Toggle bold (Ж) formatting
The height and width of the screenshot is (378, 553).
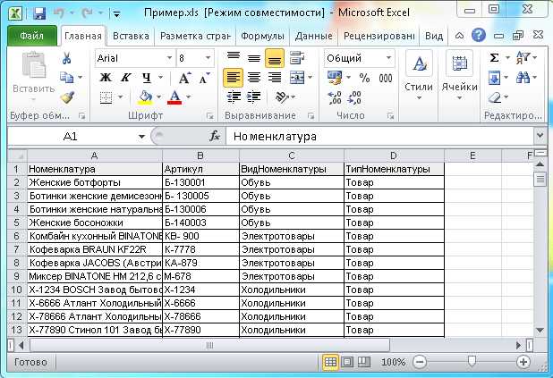point(105,78)
